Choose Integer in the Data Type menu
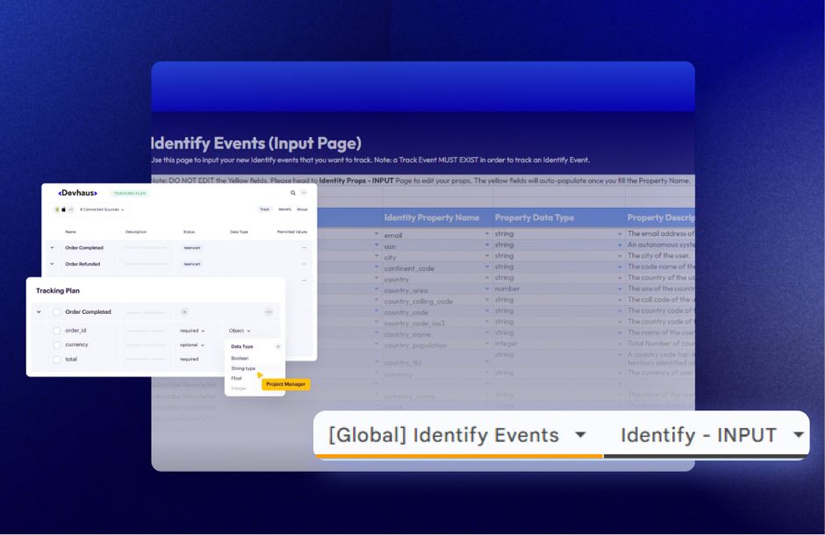Screen dimensions: 825x535 [x=239, y=389]
